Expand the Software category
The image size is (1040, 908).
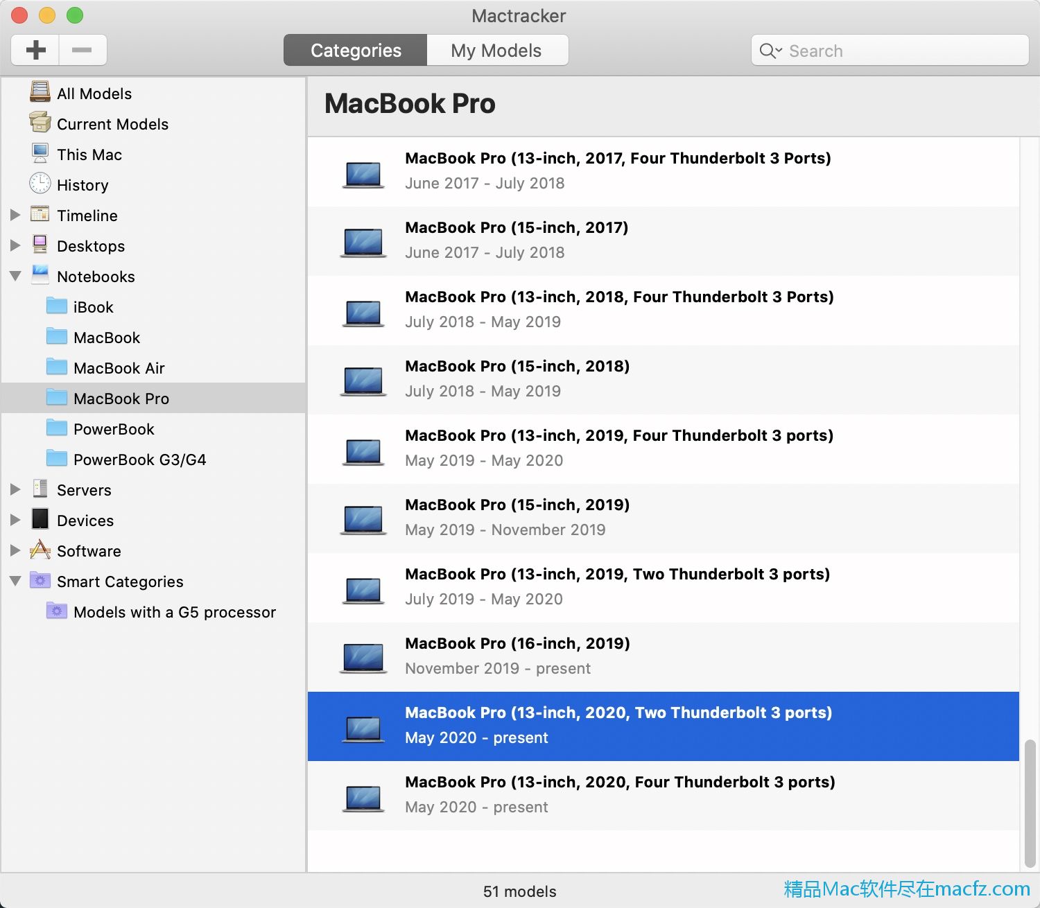[15, 550]
